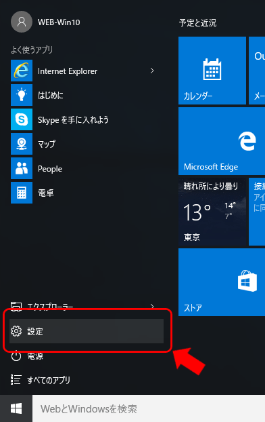Open the マップ app icon
Viewport: 265px width, 422px height.
point(22,144)
